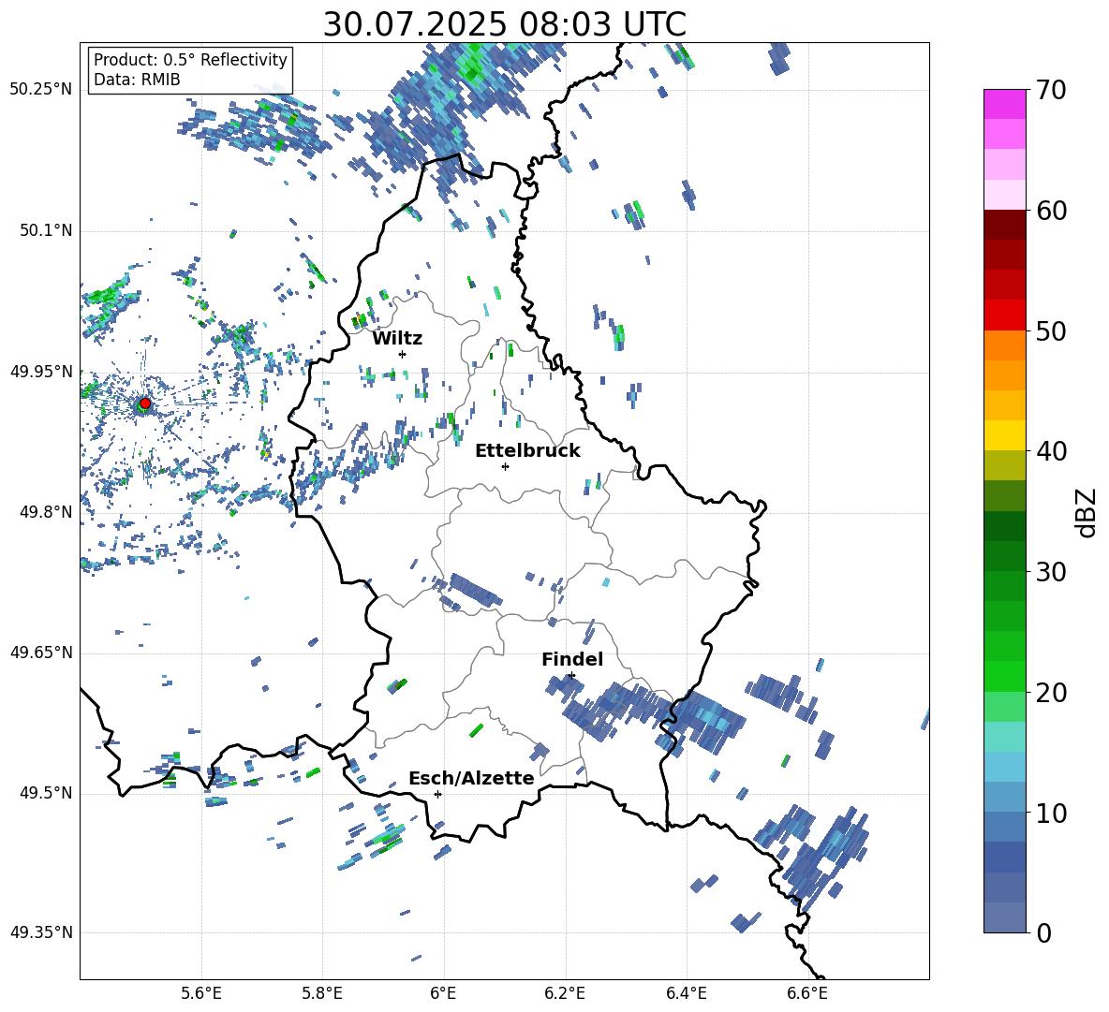
Task: Click the red radar site marker
Action: point(145,403)
